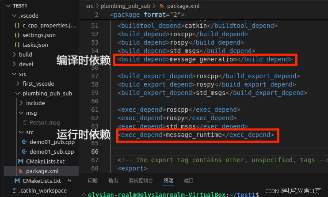
Task: Click the src breadcrumb segment
Action: [90, 6]
